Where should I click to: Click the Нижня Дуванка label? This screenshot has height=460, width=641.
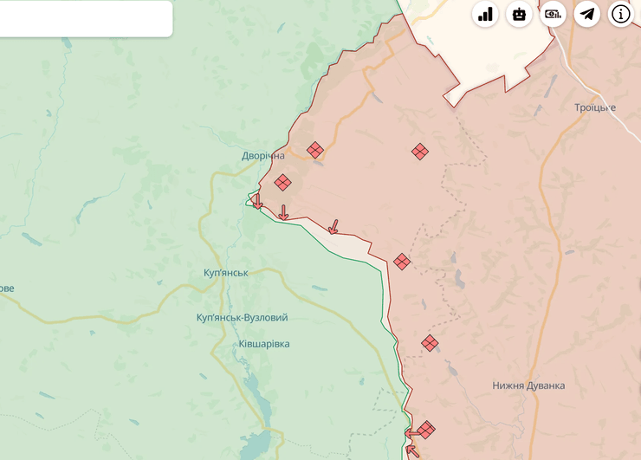coord(528,385)
